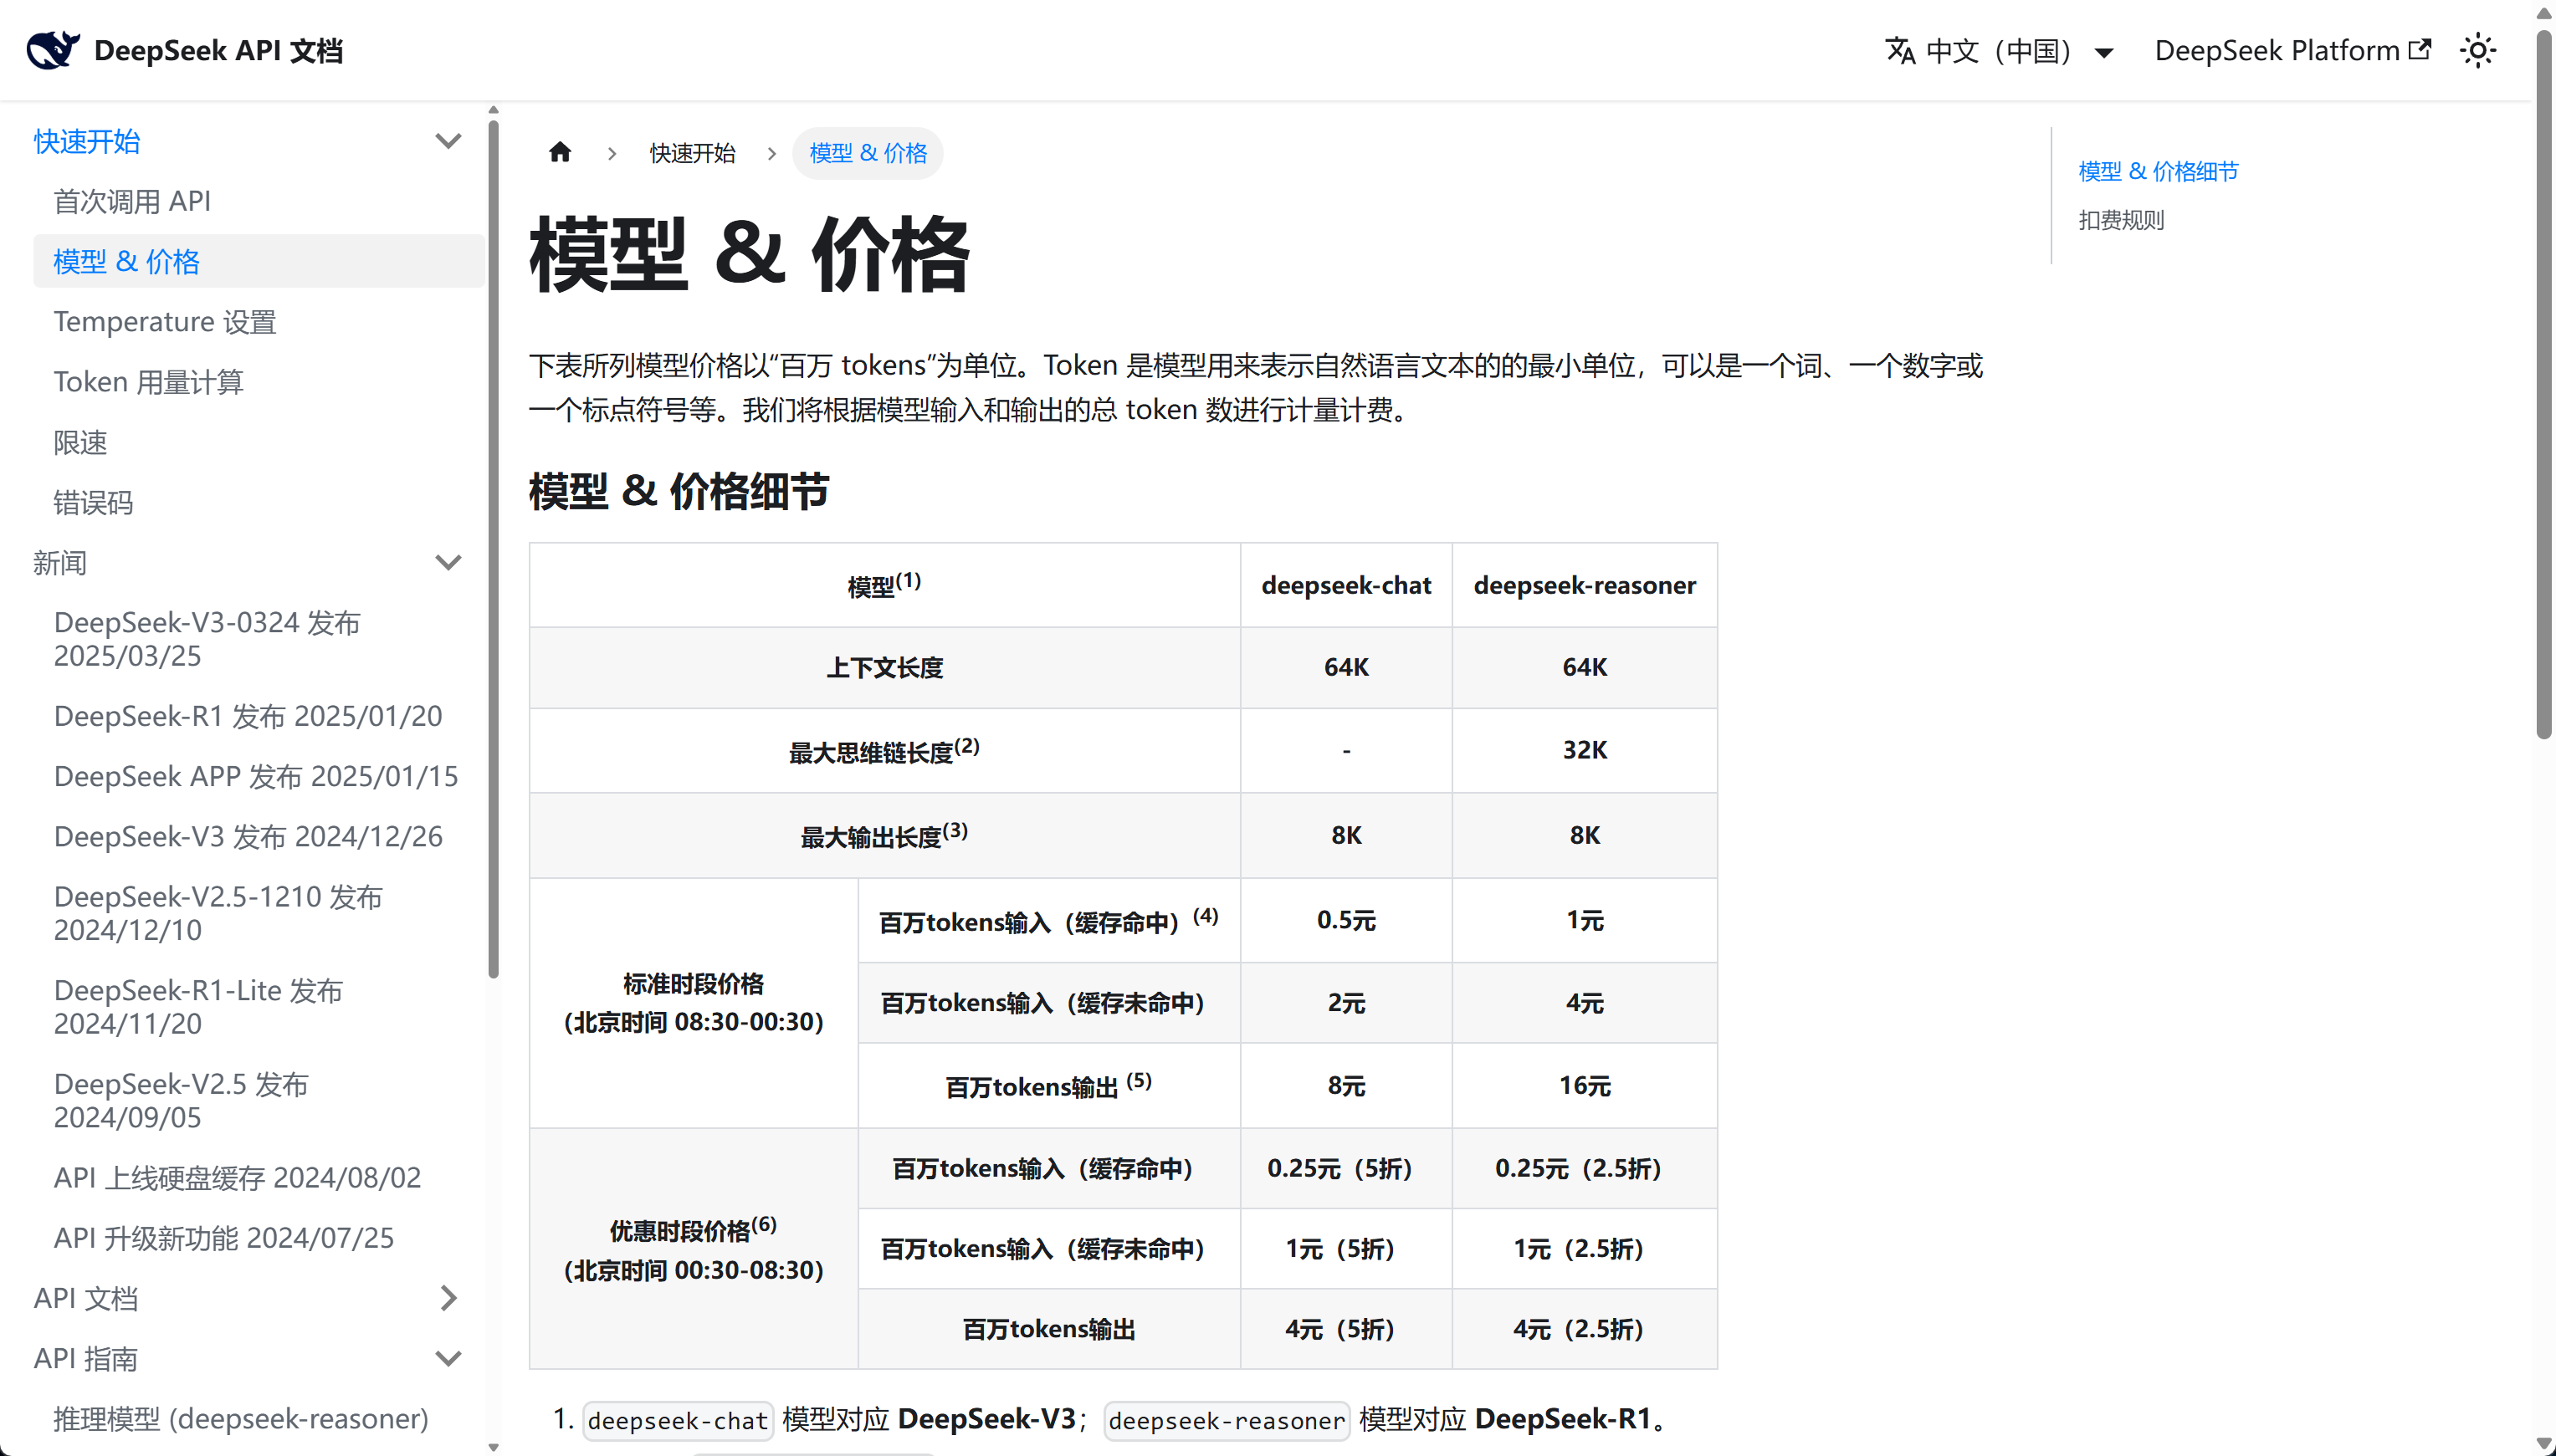Click the page scroll-down arrow
This screenshot has width=2556, height=1456.
pyautogui.click(x=2544, y=1444)
